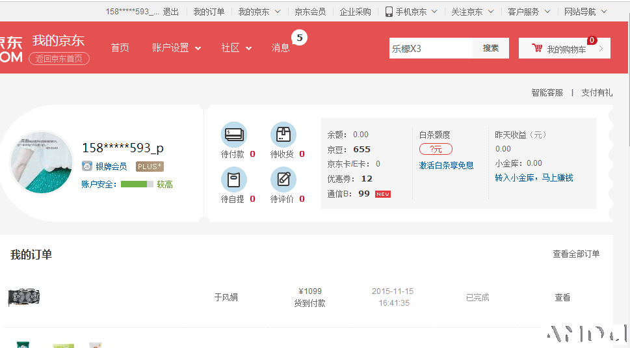This screenshot has height=348, width=630.
Task: Open the 消息 menu item
Action: click(x=280, y=48)
